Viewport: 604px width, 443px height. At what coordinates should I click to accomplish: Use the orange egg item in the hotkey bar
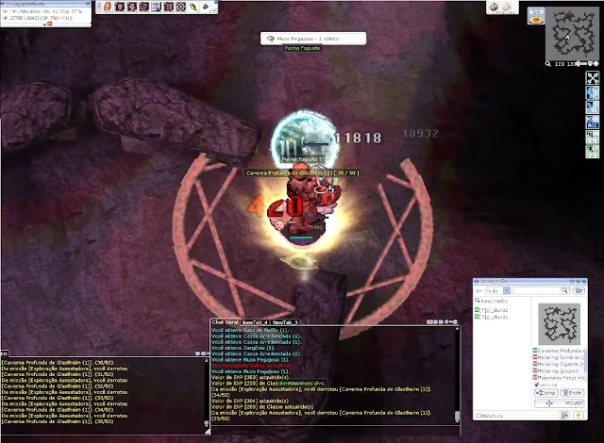pyautogui.click(x=109, y=7)
